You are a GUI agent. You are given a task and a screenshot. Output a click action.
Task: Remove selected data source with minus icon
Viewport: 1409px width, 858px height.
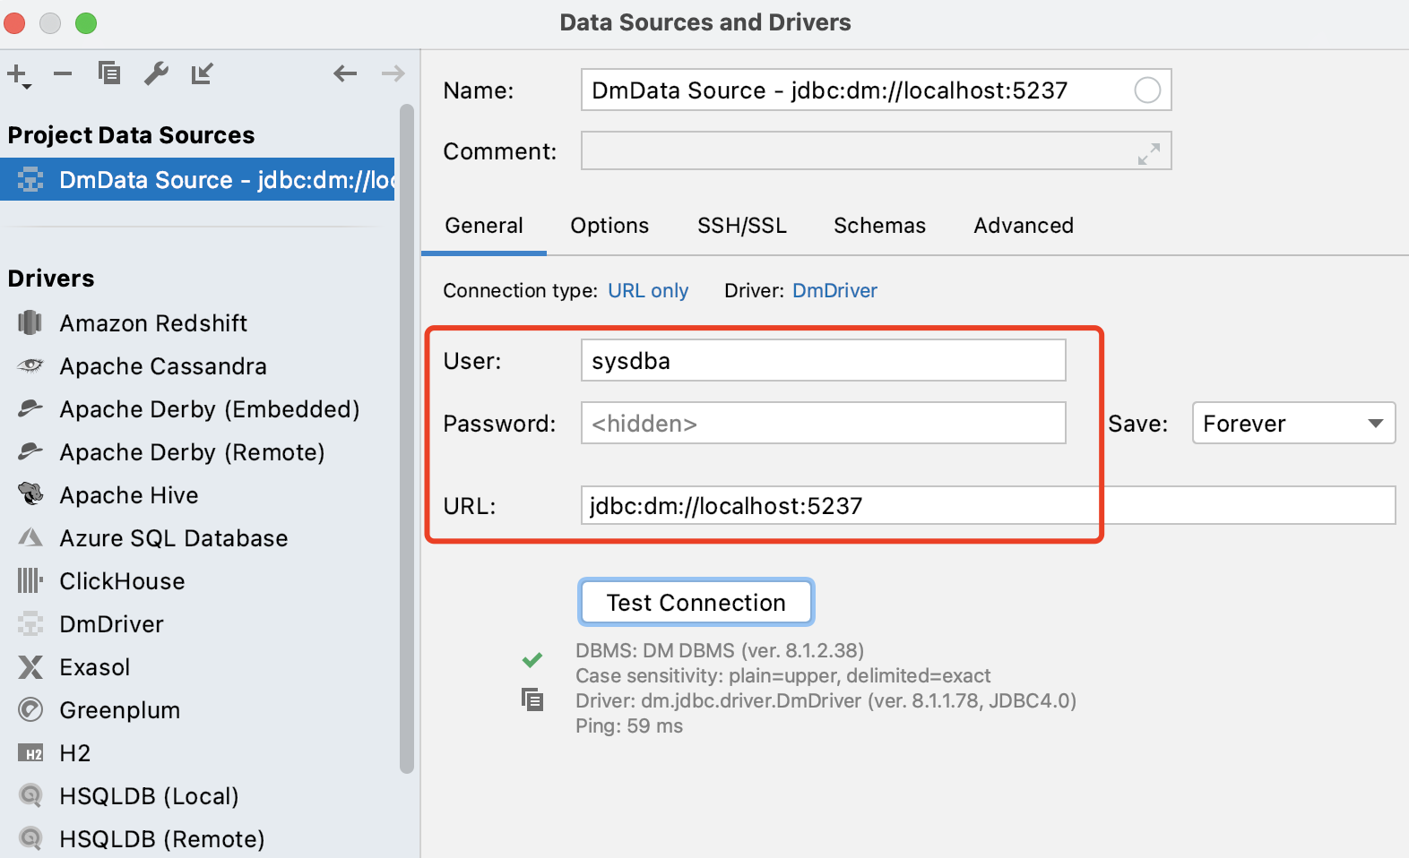coord(63,73)
